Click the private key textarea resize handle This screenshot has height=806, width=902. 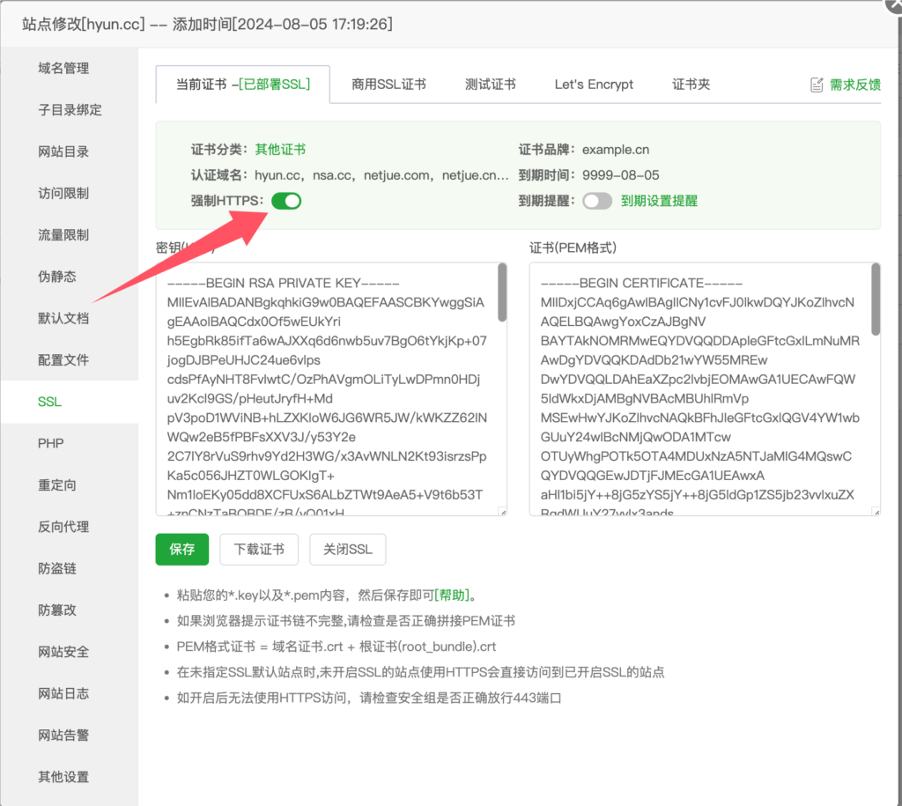[x=503, y=512]
